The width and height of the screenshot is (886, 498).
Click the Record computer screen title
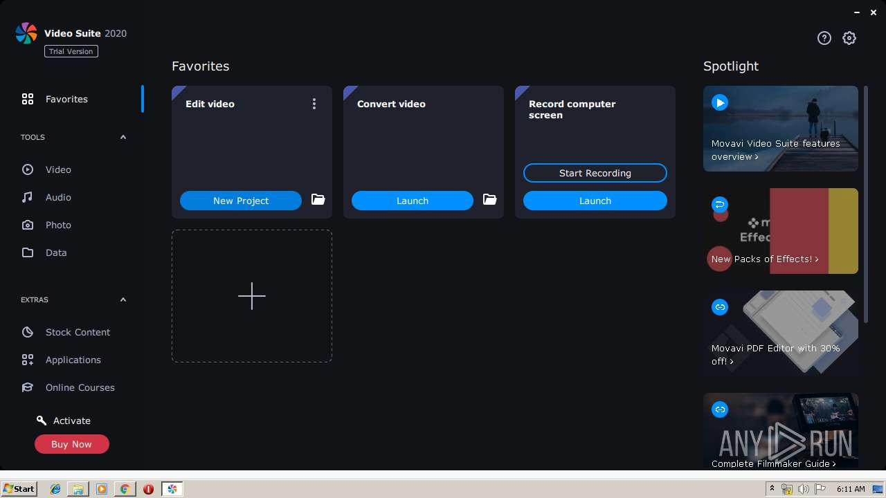[x=572, y=109]
